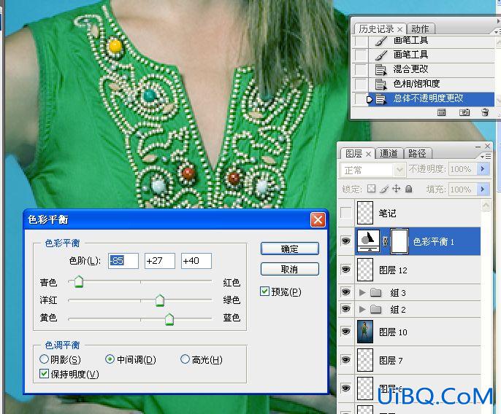Image resolution: width=501 pixels, height=414 pixels.
Task: Click the folder icon of 组 3
Action: coord(375,292)
